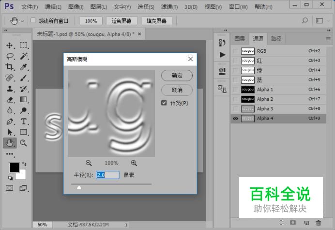Image resolution: width=335 pixels, height=230 pixels.
Task: Select the History Brush tool
Action: (23, 89)
